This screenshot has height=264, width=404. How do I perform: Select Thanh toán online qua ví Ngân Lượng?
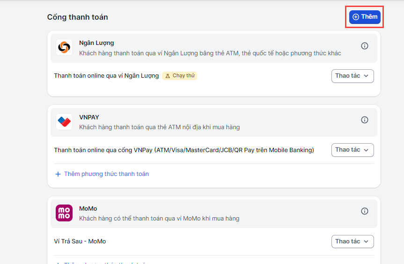(106, 76)
